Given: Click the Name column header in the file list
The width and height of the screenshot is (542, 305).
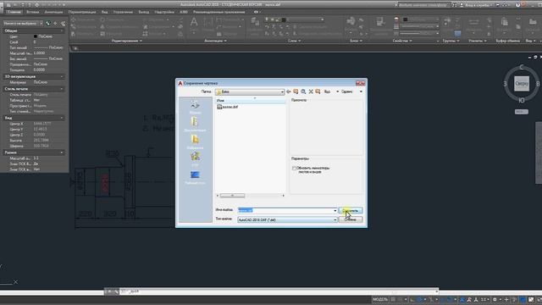Looking at the screenshot, I should pyautogui.click(x=250, y=101).
